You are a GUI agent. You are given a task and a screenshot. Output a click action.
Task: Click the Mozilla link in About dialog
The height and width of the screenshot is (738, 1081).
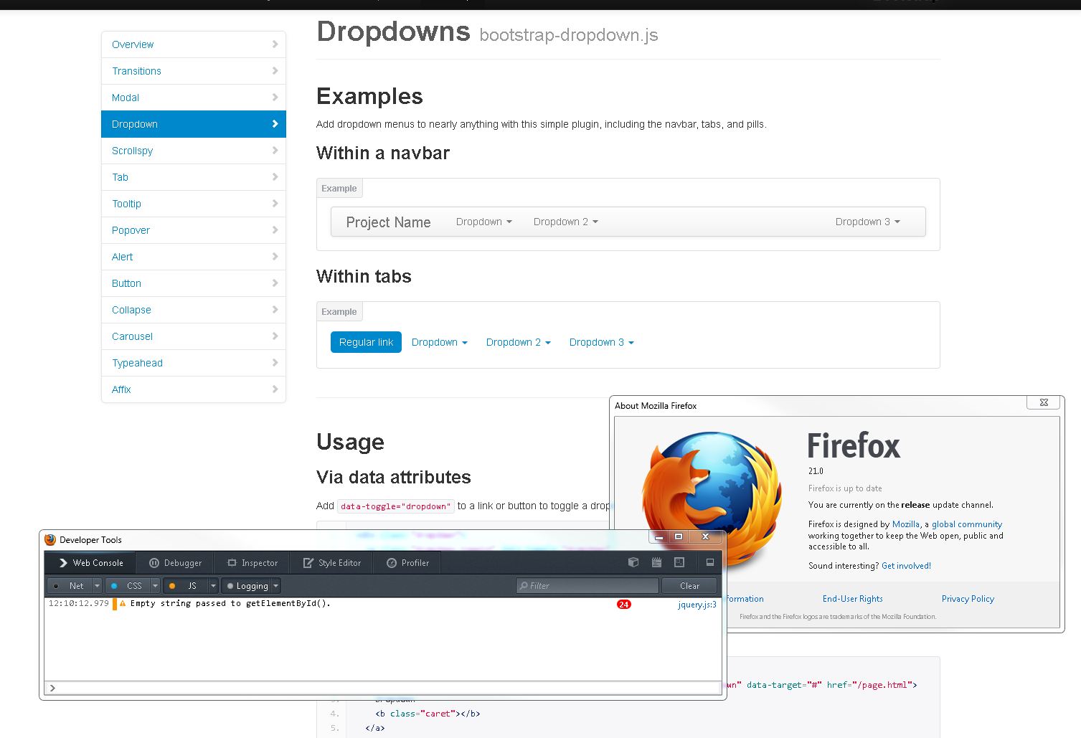coord(906,524)
